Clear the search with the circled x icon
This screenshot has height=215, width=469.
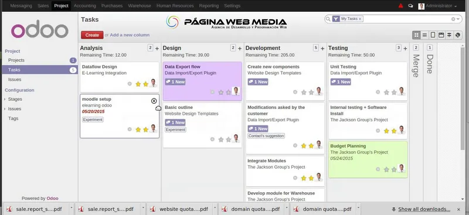pos(453,19)
